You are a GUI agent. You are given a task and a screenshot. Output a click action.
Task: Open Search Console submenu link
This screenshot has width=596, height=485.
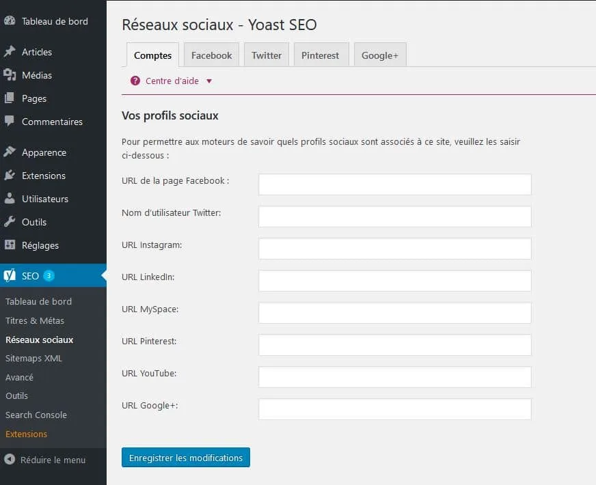point(36,415)
